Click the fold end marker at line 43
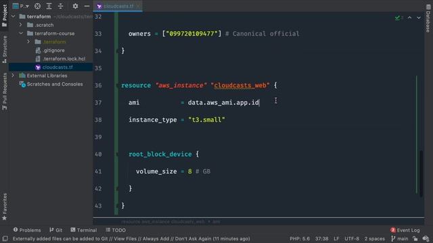This screenshot has width=433, height=243. [117, 206]
